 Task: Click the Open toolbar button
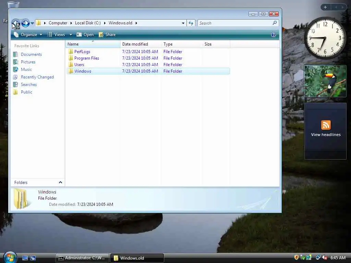pos(85,35)
